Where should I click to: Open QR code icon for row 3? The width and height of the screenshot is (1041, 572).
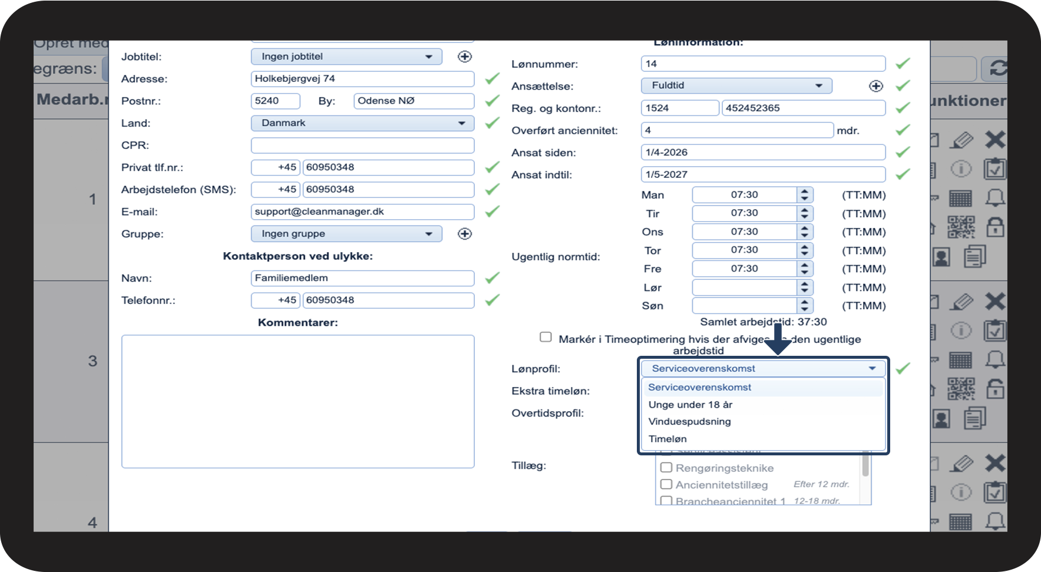click(961, 389)
